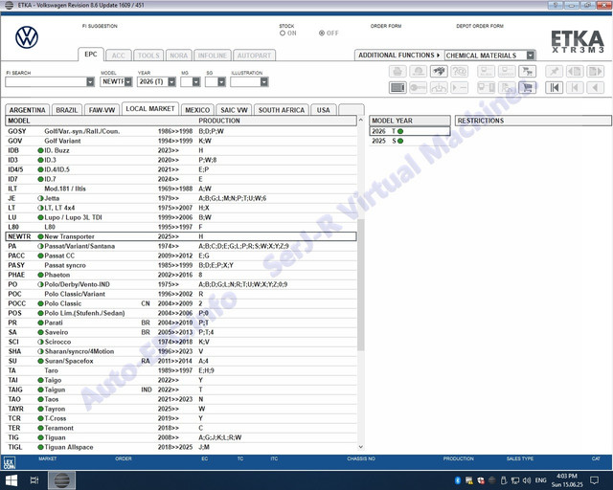This screenshot has width=613, height=490.
Task: Click the Bluetooth tray icon
Action: tap(458, 480)
